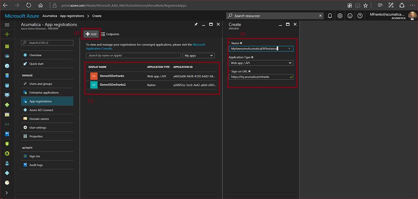This screenshot has height=199, width=418.
Task: Open Enterprise applications
Action: (47, 93)
